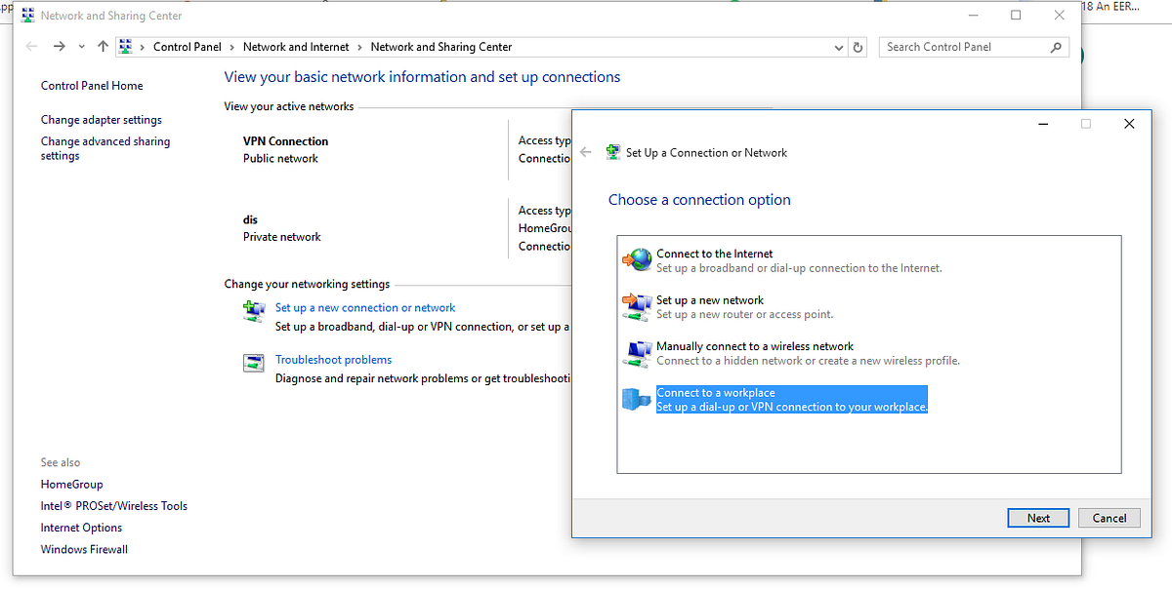Open Change advanced sharing settings
Image resolution: width=1172 pixels, height=590 pixels.
105,148
